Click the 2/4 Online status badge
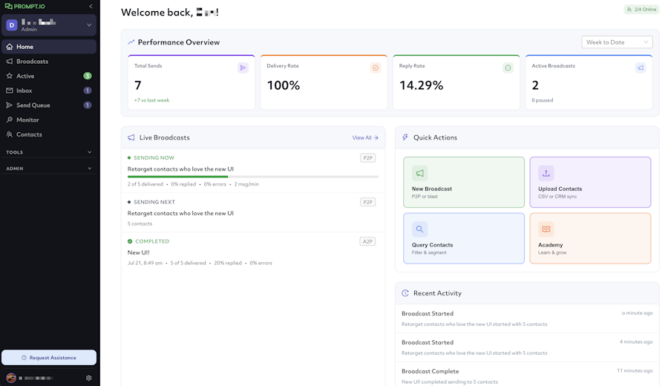Screen dimensions: 668x386 click(x=641, y=10)
